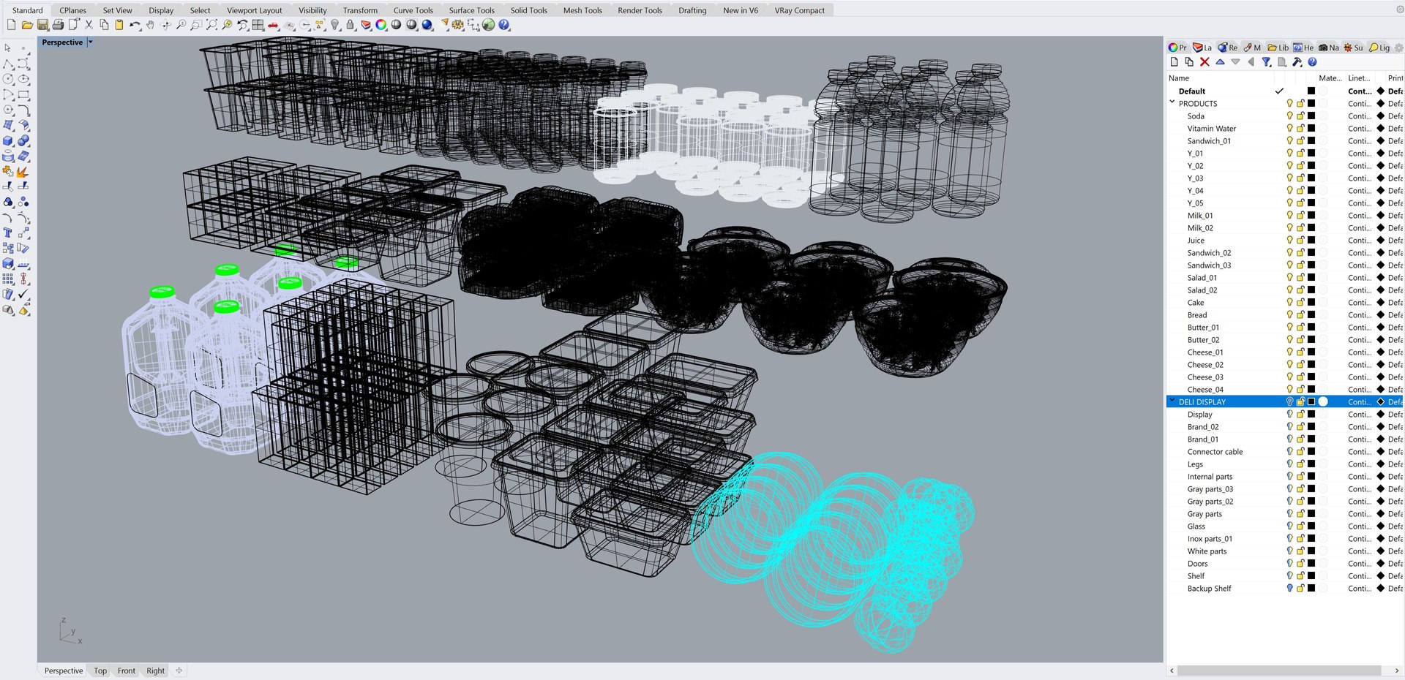Click the red X Delete layer icon

point(1204,62)
